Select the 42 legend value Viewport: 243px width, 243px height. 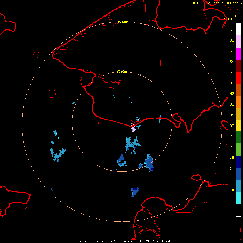[x=232, y=94]
